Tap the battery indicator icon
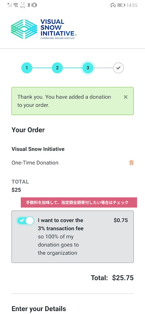Viewport: 145px width, 314px height. pyautogui.click(x=121, y=5)
